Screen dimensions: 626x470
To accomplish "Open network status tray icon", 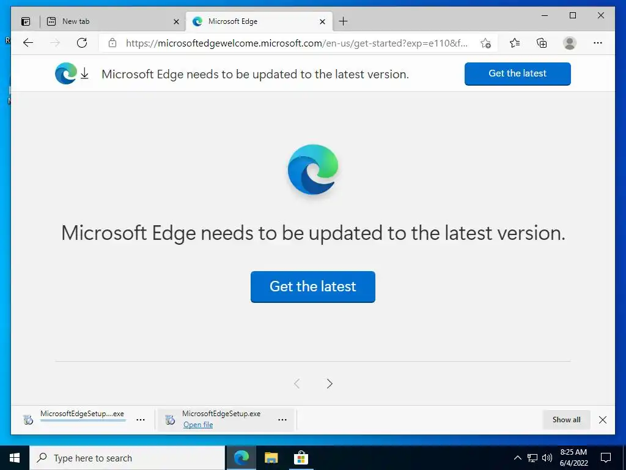I will click(x=532, y=458).
